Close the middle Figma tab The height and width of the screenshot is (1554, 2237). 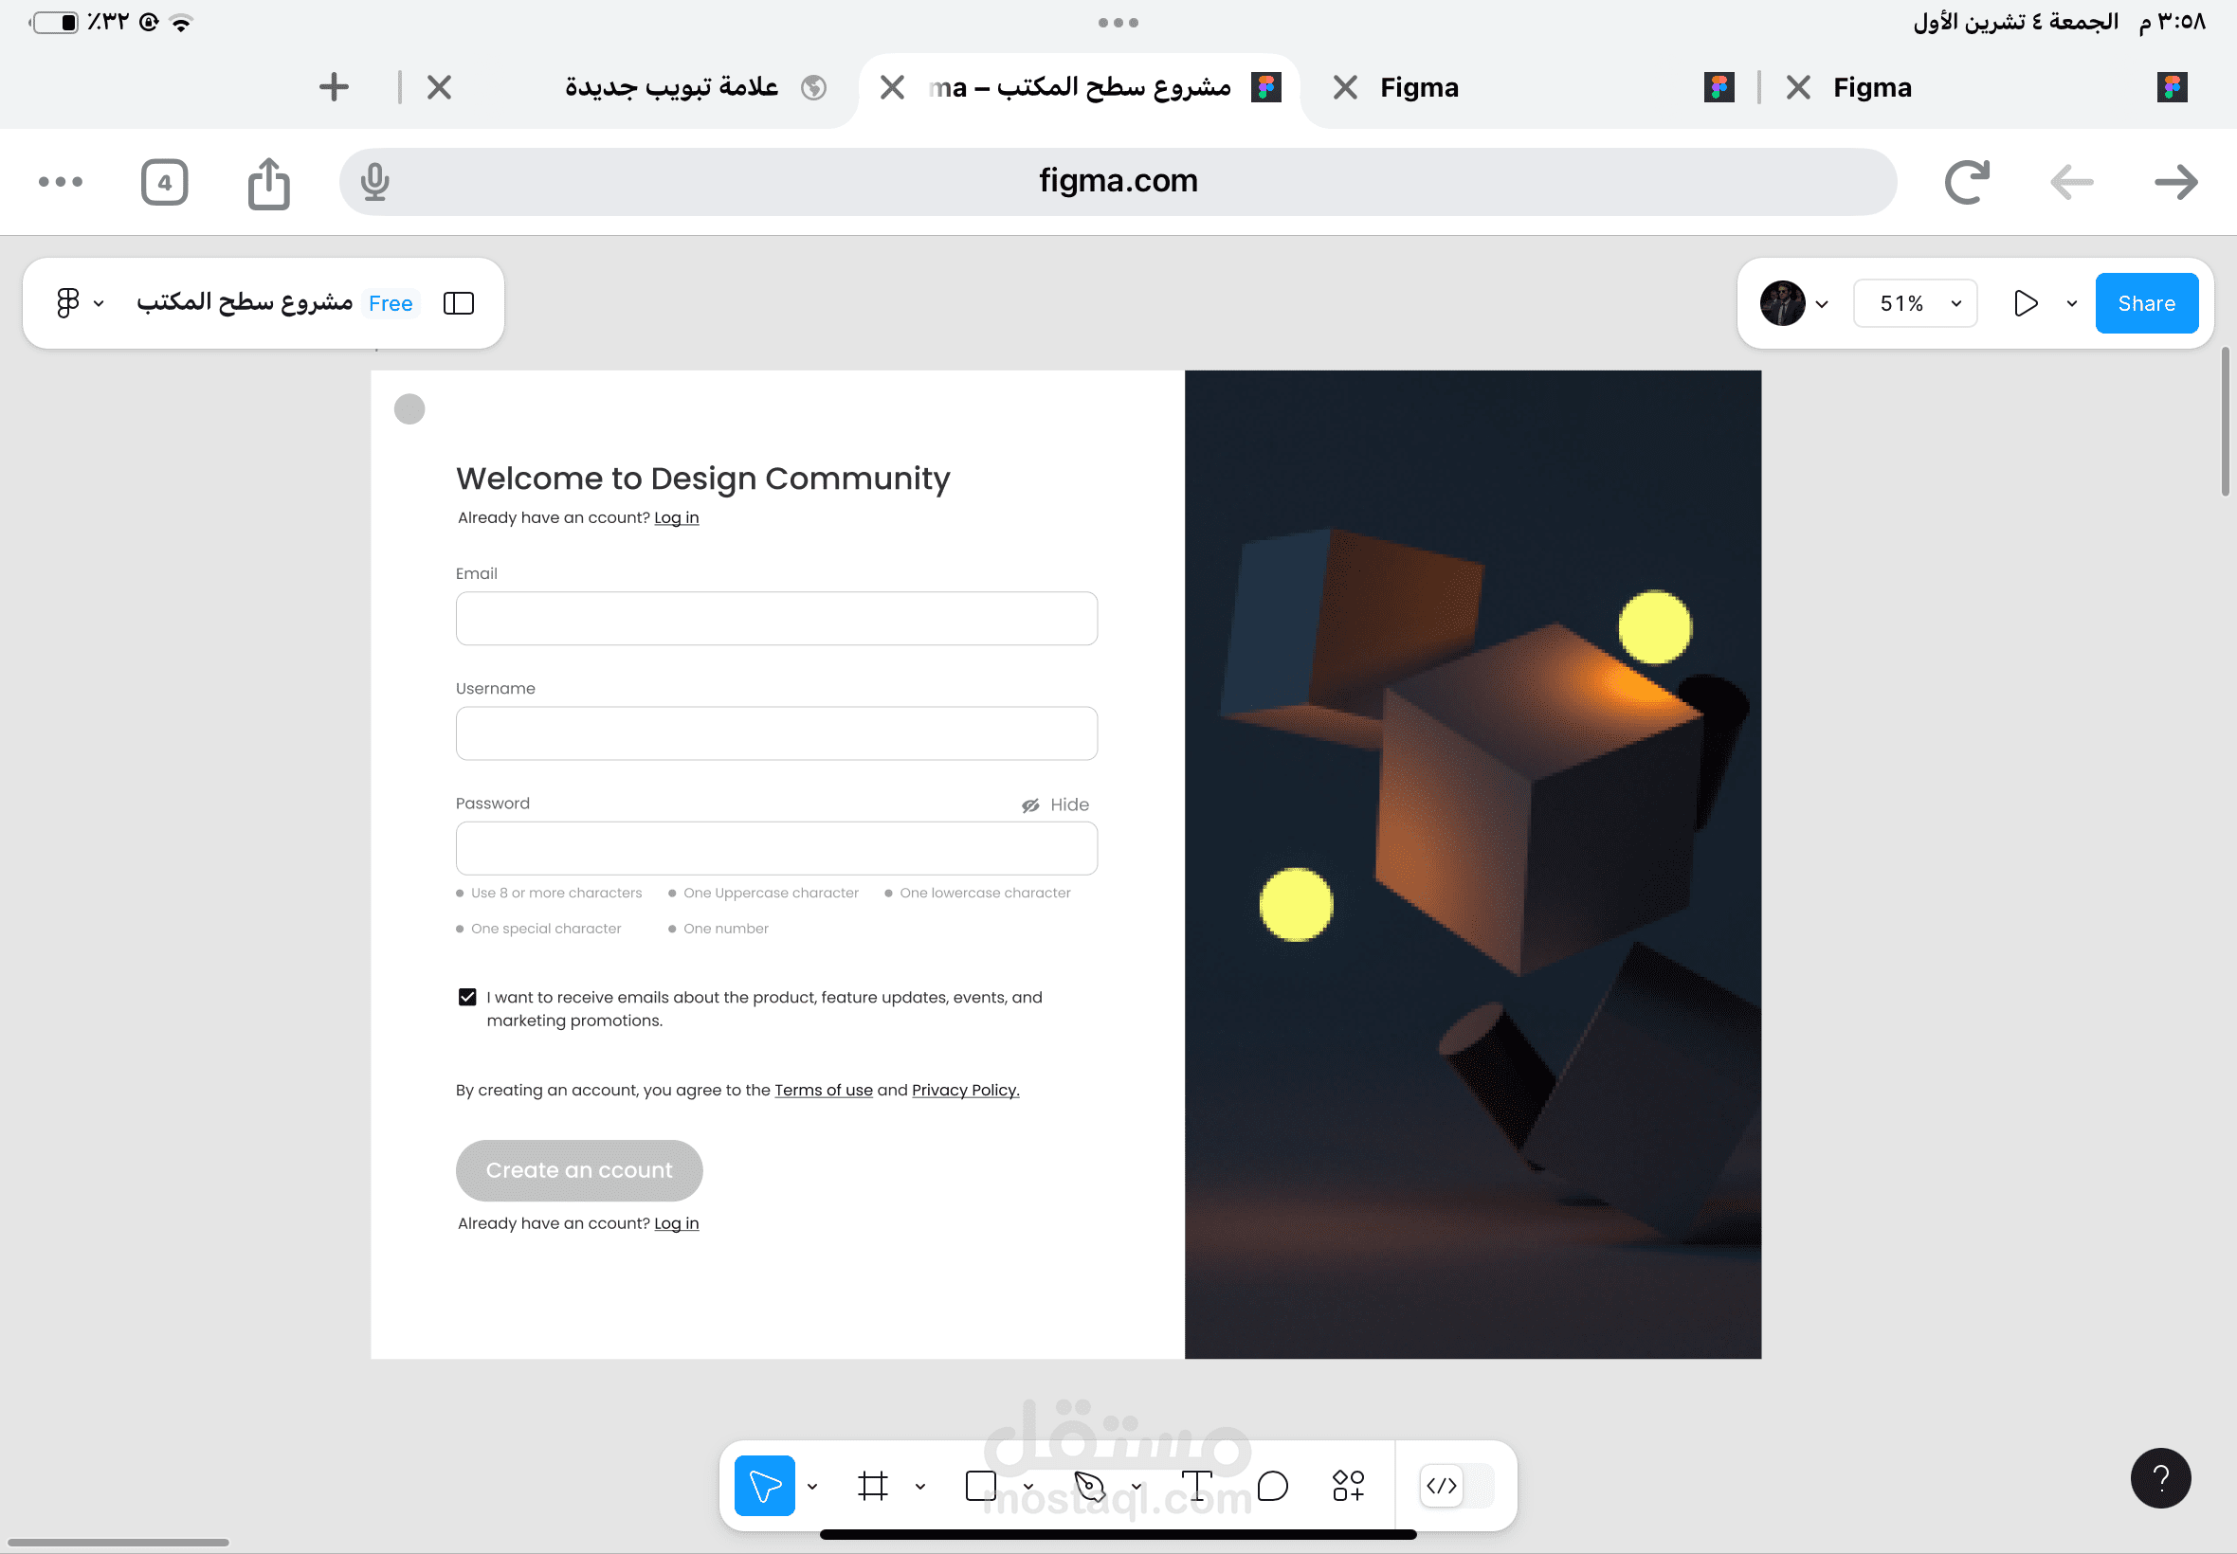coord(1345,87)
